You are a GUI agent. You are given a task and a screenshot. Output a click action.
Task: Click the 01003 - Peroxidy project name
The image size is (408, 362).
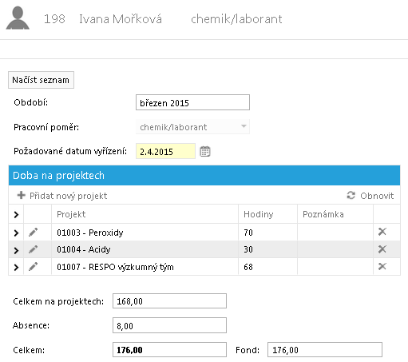[x=90, y=233]
